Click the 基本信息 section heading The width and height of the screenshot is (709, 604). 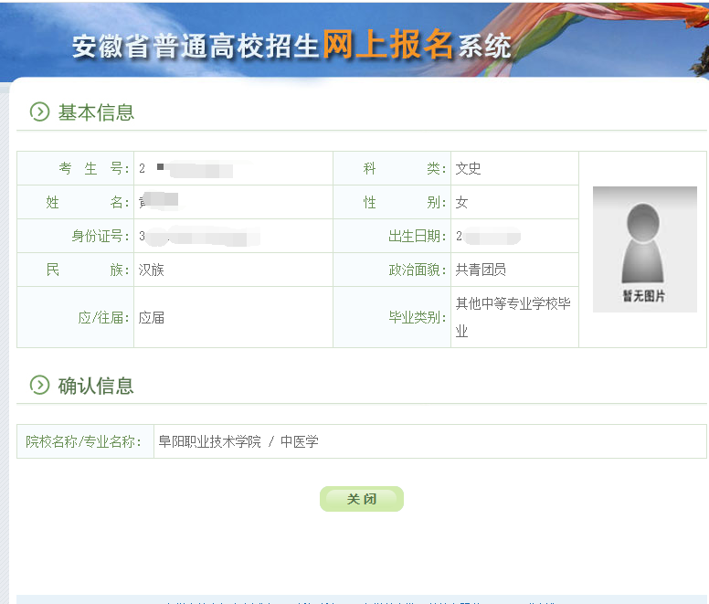tap(96, 112)
